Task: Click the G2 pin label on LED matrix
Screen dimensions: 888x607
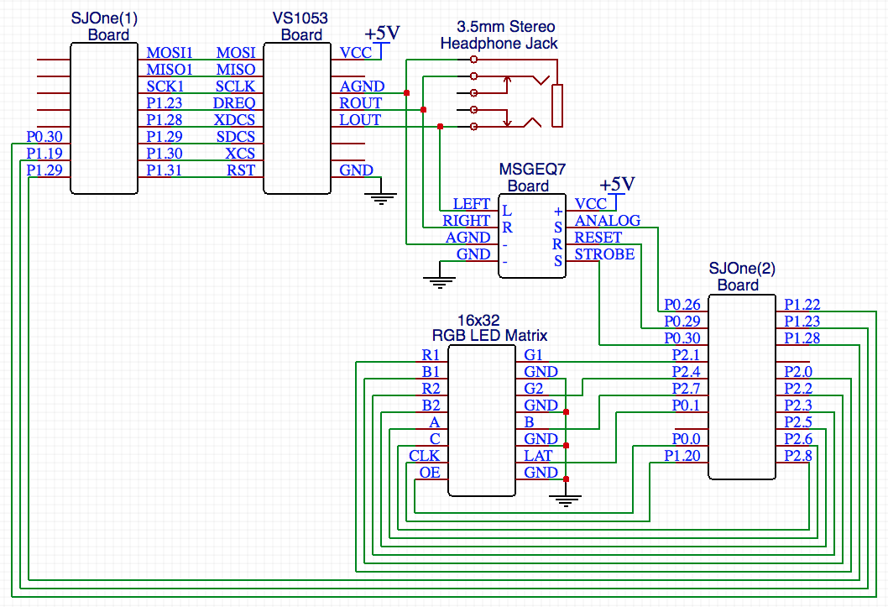Action: [x=534, y=389]
